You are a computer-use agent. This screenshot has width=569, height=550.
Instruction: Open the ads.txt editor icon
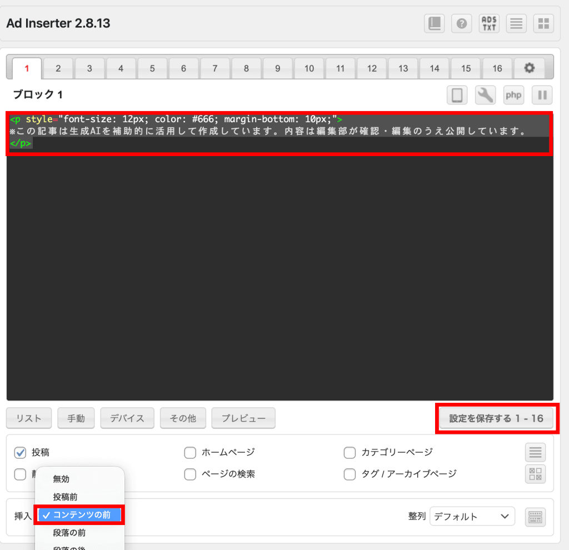coord(489,23)
